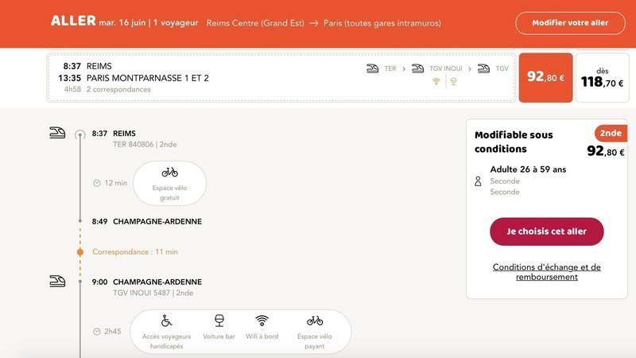Click the wheelchair accessibility icon
The height and width of the screenshot is (358, 636).
point(167,321)
